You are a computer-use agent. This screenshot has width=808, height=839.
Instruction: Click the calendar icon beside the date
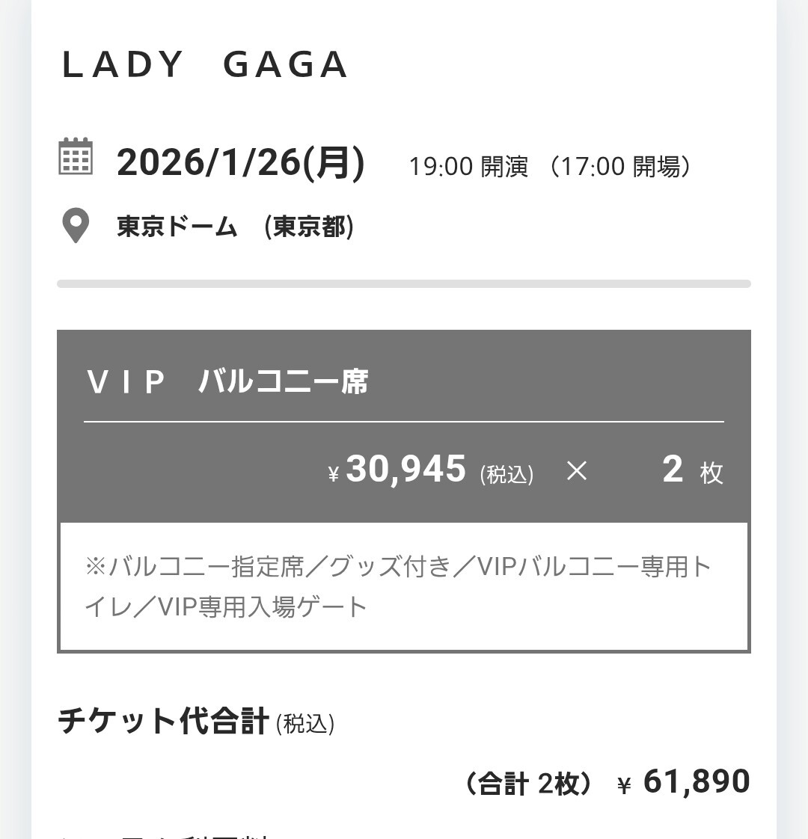[x=76, y=156]
